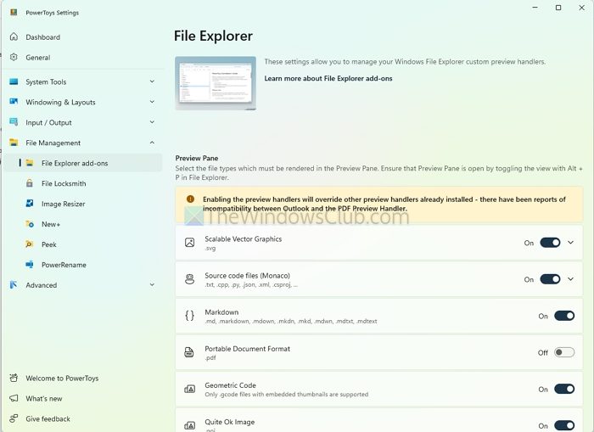Expand the System Tools section

pyautogui.click(x=152, y=81)
